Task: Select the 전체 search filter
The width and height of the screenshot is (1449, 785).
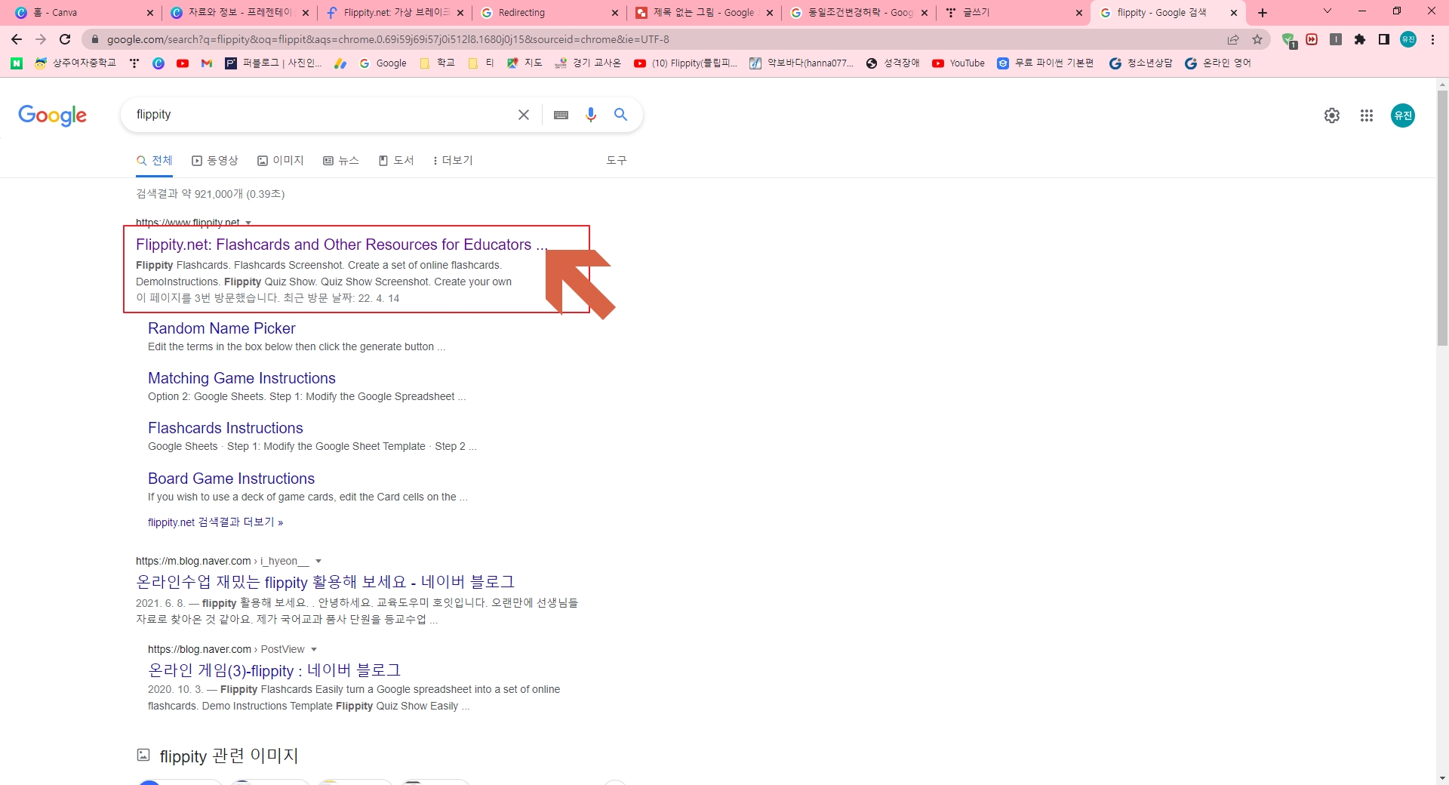Action: pyautogui.click(x=155, y=160)
